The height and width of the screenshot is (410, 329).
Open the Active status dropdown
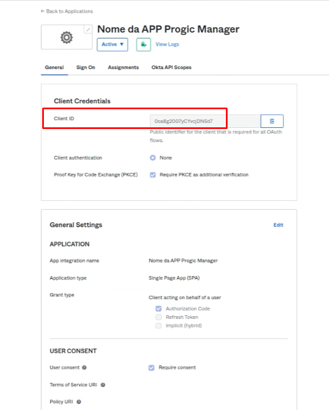[112, 44]
